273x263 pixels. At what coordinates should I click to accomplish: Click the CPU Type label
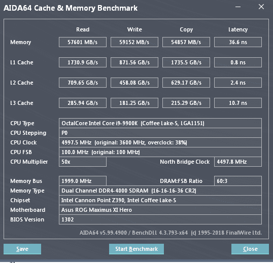pyautogui.click(x=22, y=124)
